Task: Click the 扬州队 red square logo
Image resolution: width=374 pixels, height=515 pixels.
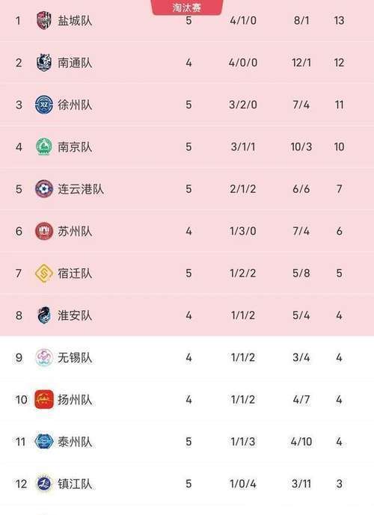Action: 44,399
